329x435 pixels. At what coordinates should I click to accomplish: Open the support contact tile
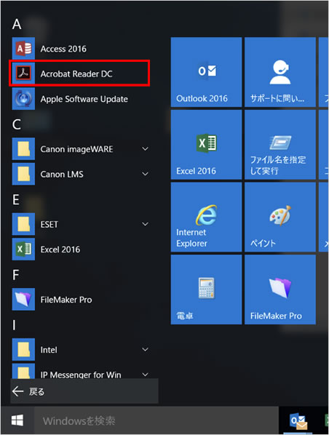click(x=280, y=72)
